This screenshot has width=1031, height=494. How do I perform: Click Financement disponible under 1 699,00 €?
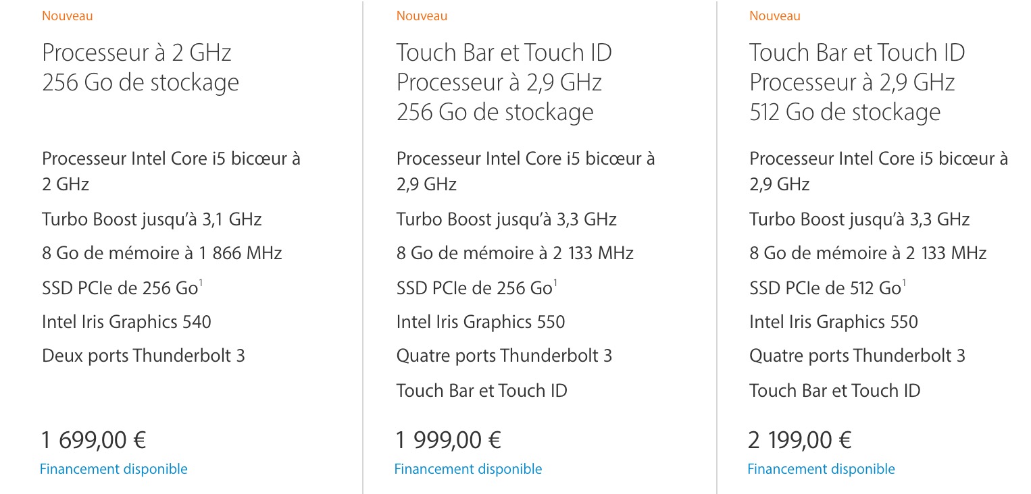pyautogui.click(x=114, y=468)
